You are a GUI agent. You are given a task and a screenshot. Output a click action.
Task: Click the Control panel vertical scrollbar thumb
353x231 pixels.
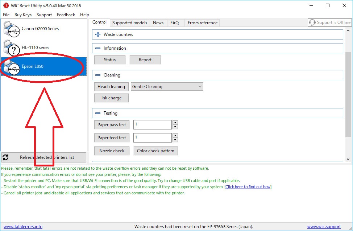(348, 94)
